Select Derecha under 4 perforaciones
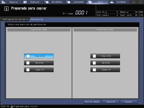This screenshot has height=108, width=144. coord(105,63)
